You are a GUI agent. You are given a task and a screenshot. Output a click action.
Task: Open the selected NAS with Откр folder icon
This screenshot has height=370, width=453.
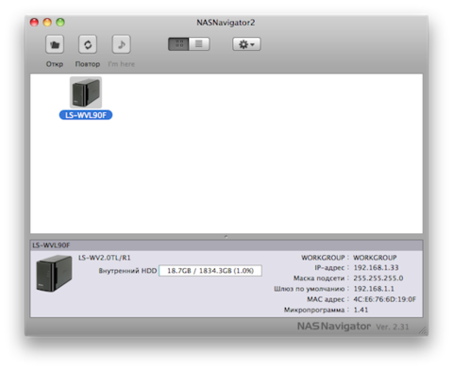pyautogui.click(x=55, y=44)
